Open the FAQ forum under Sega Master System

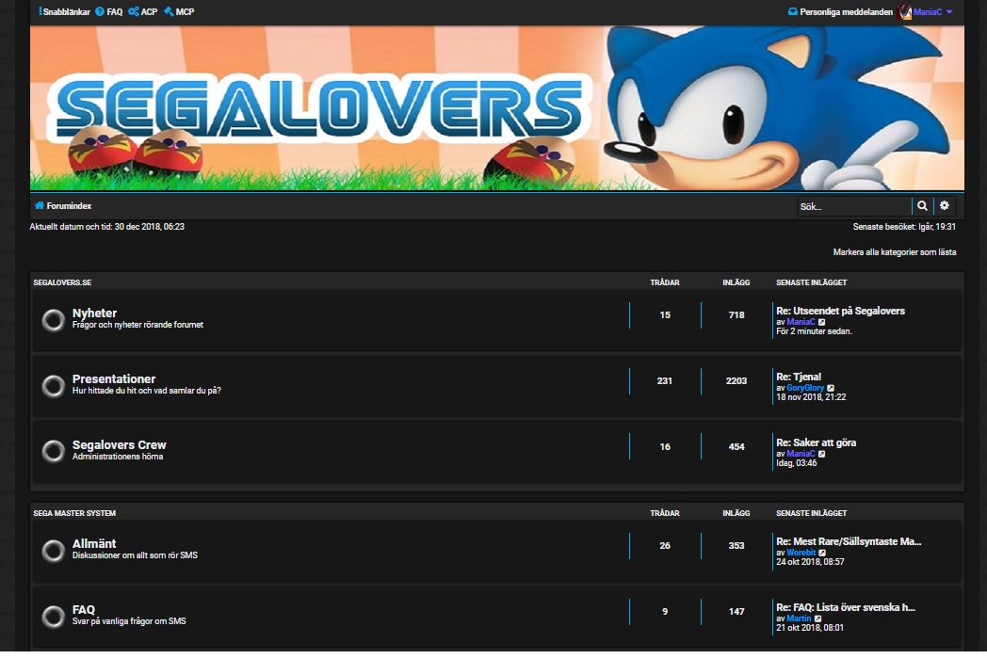coord(84,609)
